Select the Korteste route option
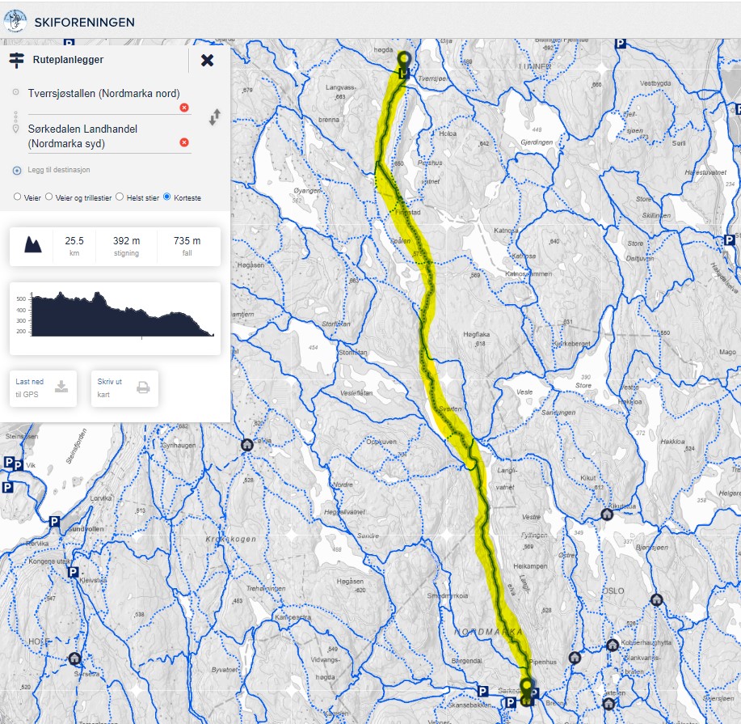 click(x=167, y=197)
